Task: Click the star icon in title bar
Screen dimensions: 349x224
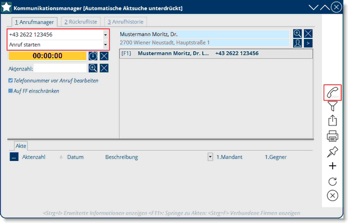Action: click(6, 7)
